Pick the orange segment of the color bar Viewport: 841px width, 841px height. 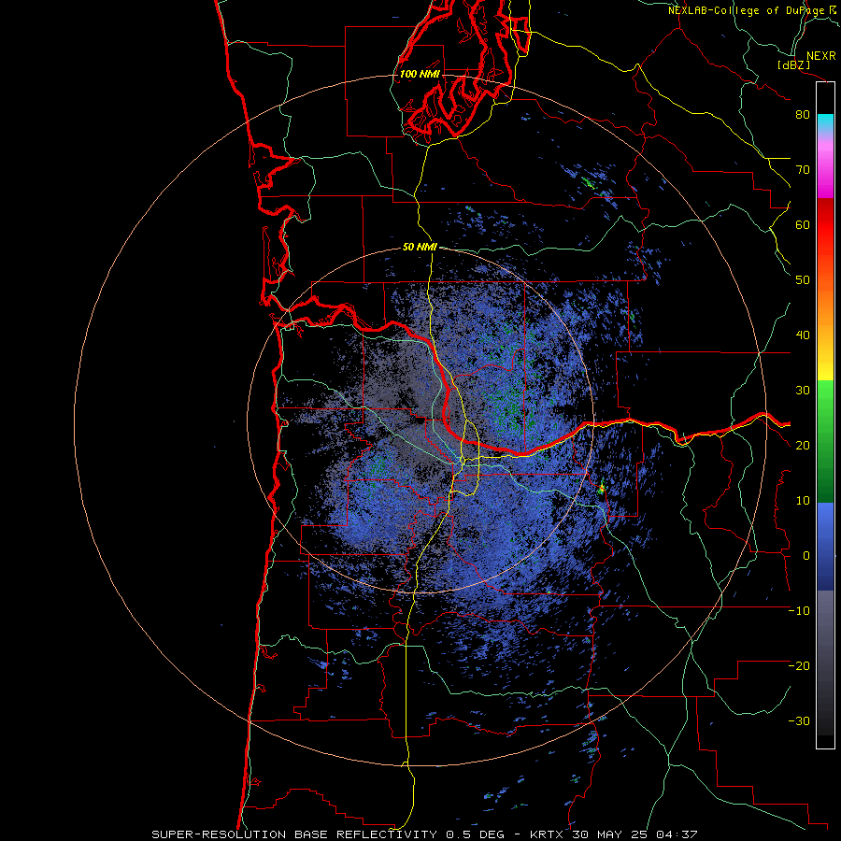click(825, 306)
